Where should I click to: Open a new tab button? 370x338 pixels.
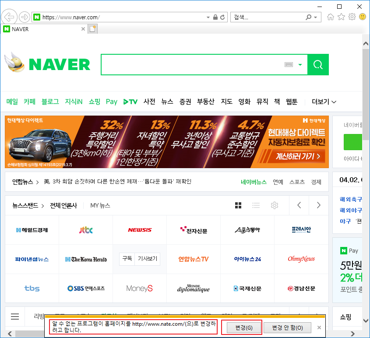coord(92,29)
